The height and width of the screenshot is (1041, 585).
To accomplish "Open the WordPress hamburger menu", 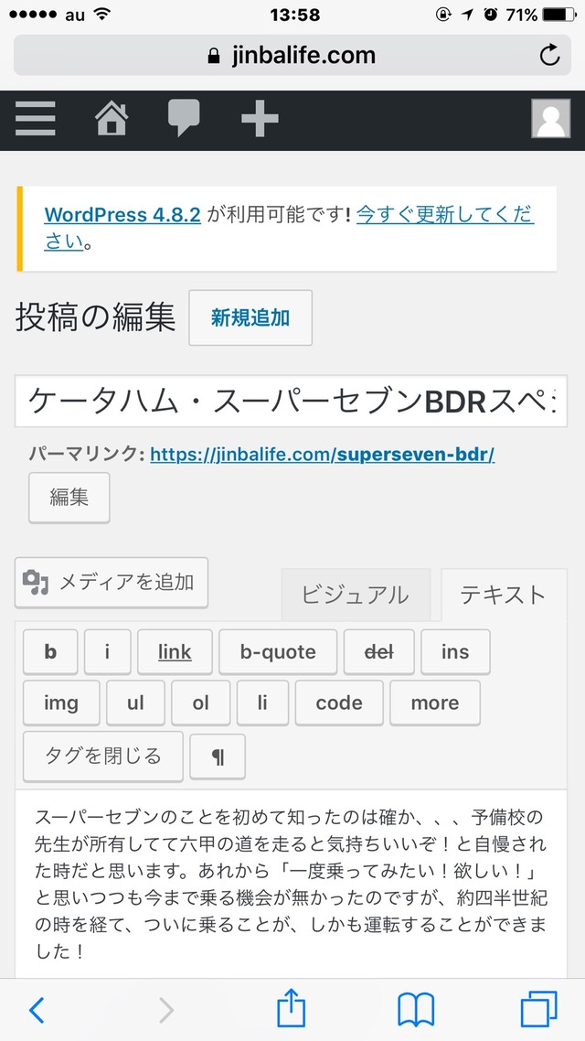I will click(x=36, y=119).
